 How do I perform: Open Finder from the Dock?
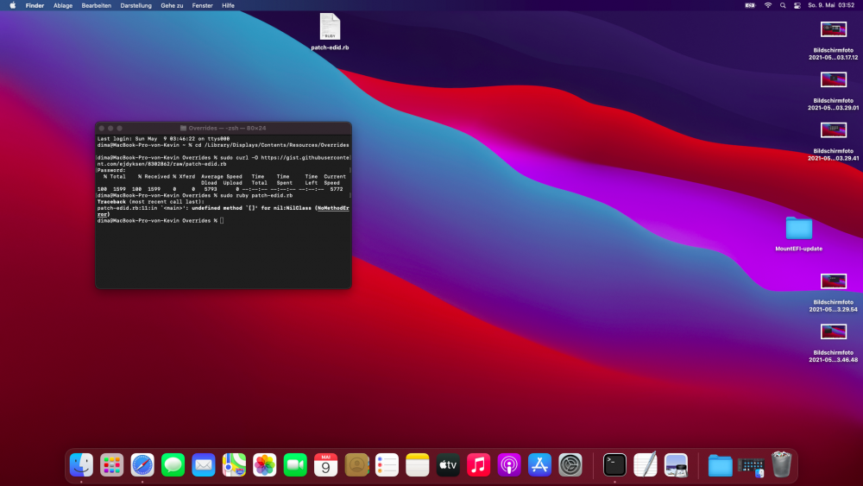81,465
